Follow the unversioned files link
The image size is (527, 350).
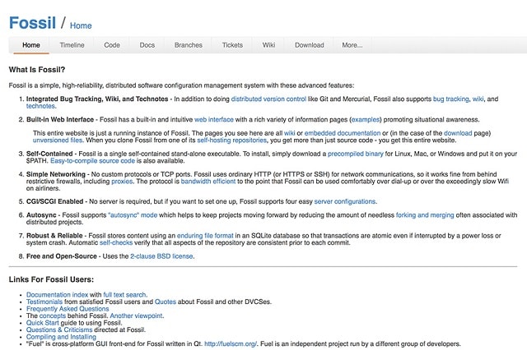58,140
